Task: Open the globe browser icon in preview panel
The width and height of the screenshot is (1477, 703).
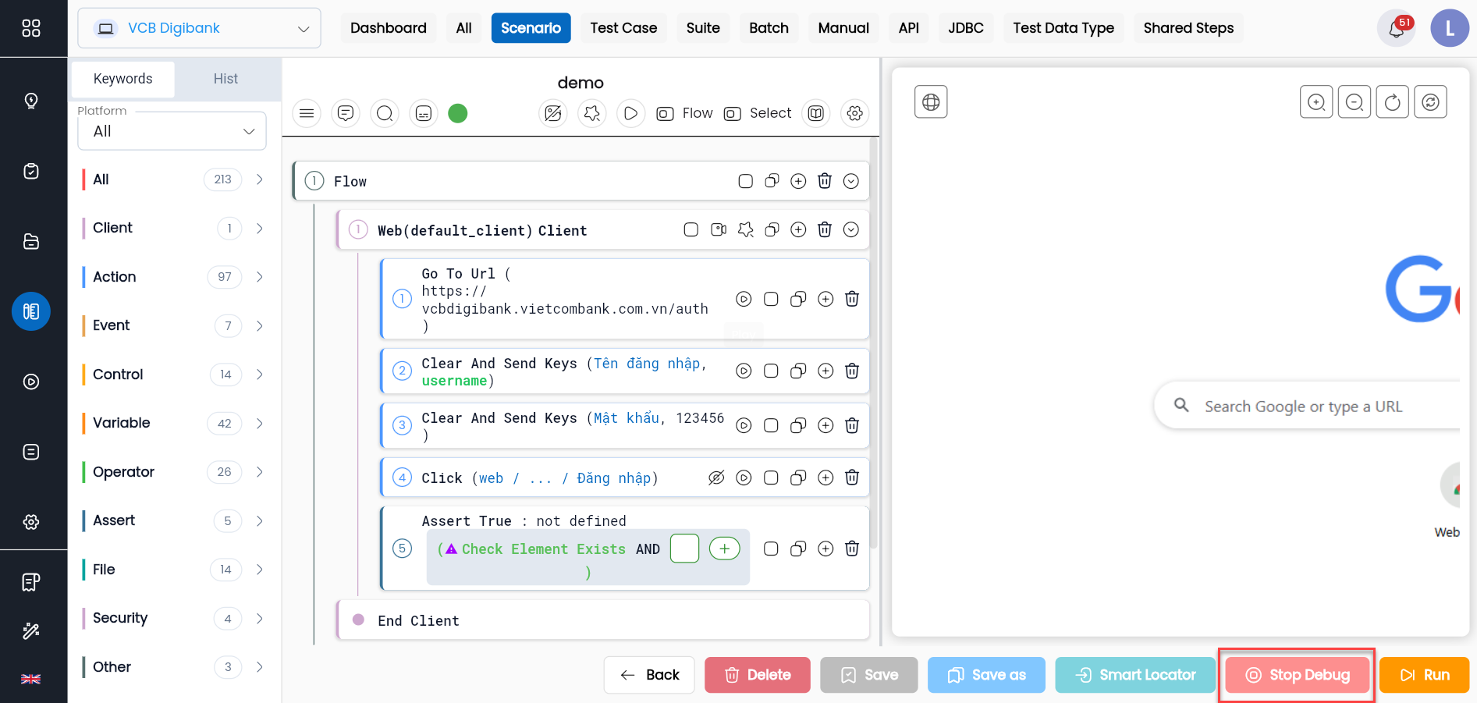Action: pyautogui.click(x=931, y=101)
